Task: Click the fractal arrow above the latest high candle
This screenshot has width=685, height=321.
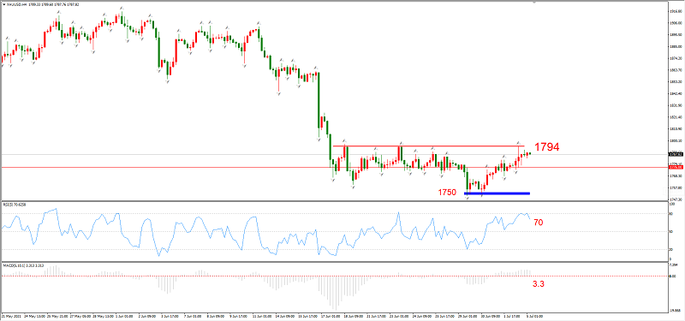Action: [x=519, y=143]
